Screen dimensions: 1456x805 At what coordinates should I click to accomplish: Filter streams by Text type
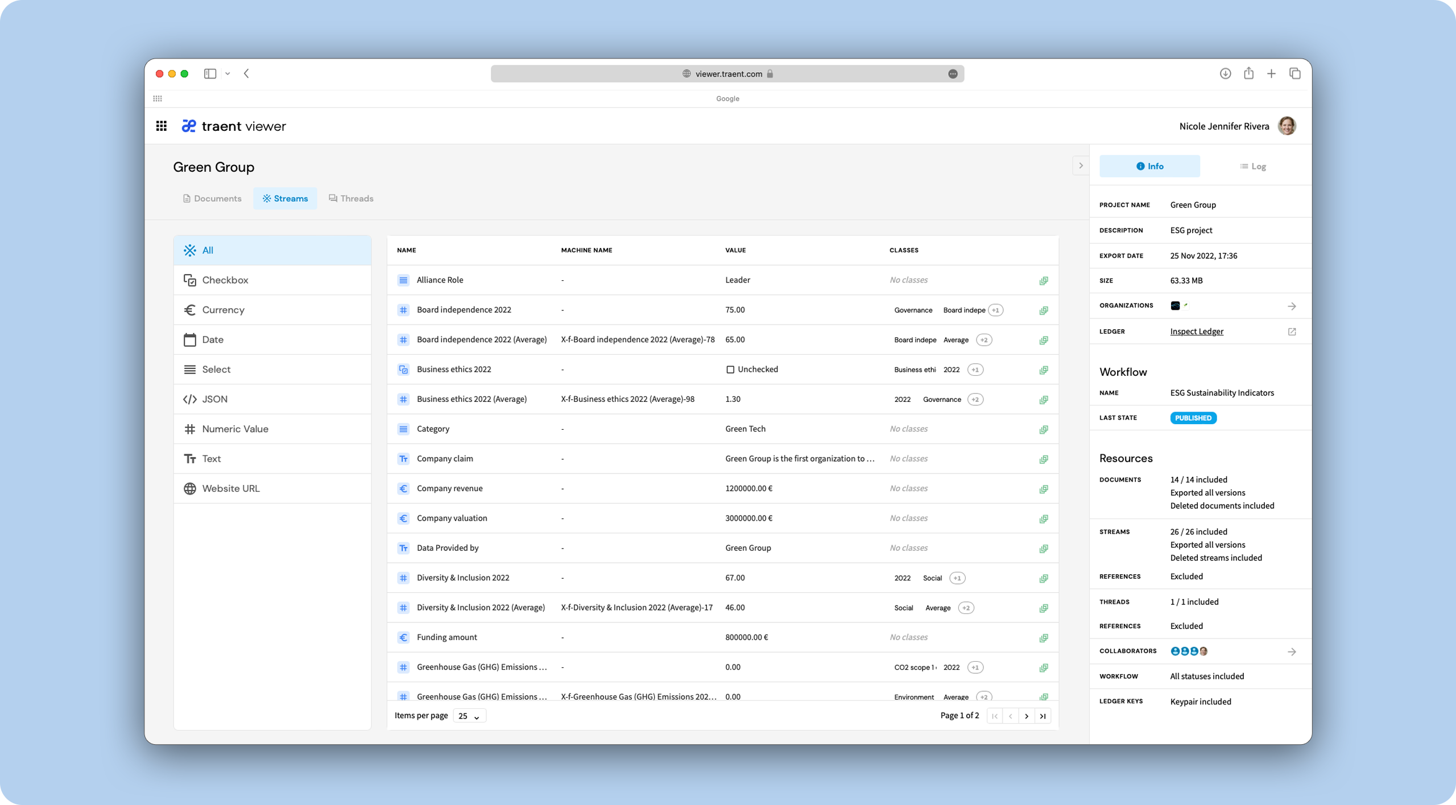click(x=272, y=459)
